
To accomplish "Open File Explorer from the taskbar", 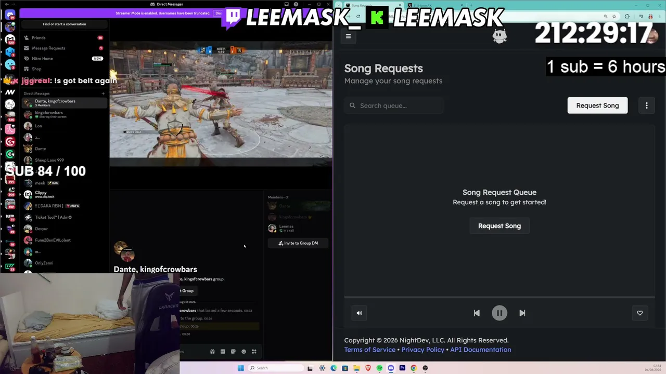I will (x=356, y=368).
